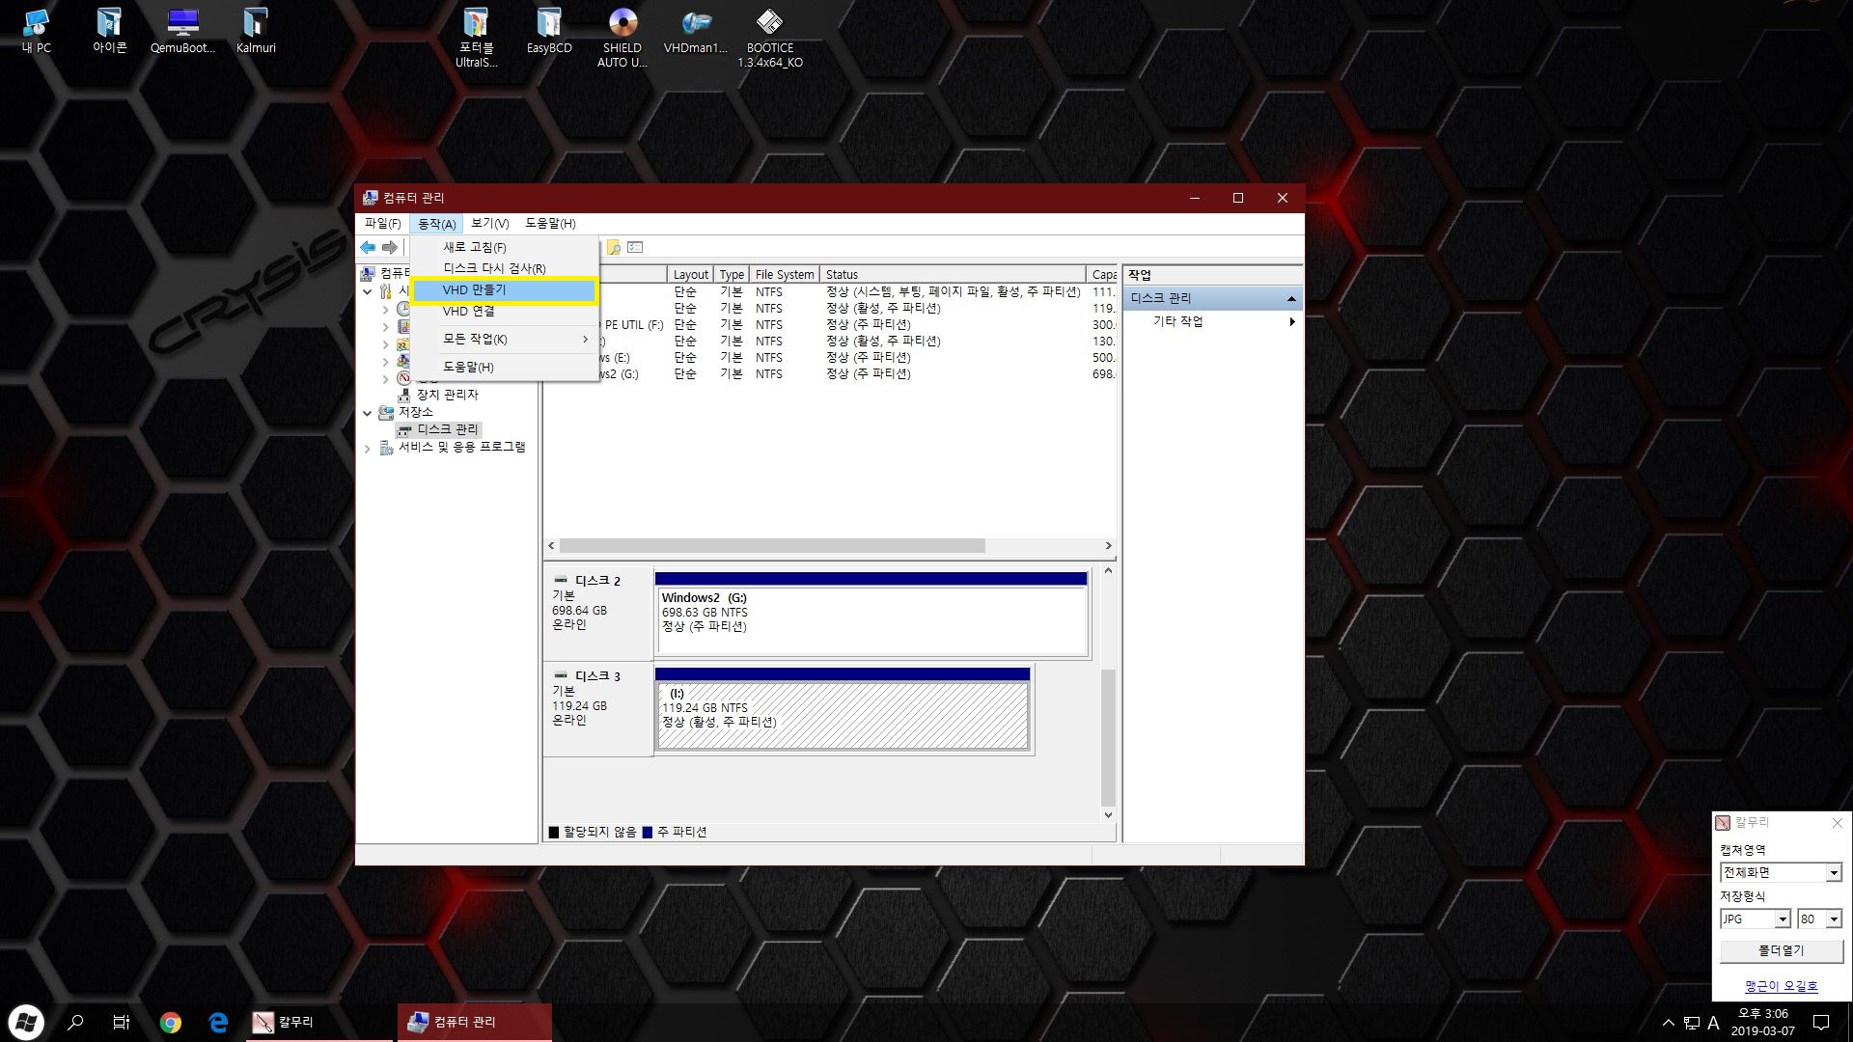1853x1042 pixels.
Task: Sort volumes by the Type column
Action: [x=732, y=275]
